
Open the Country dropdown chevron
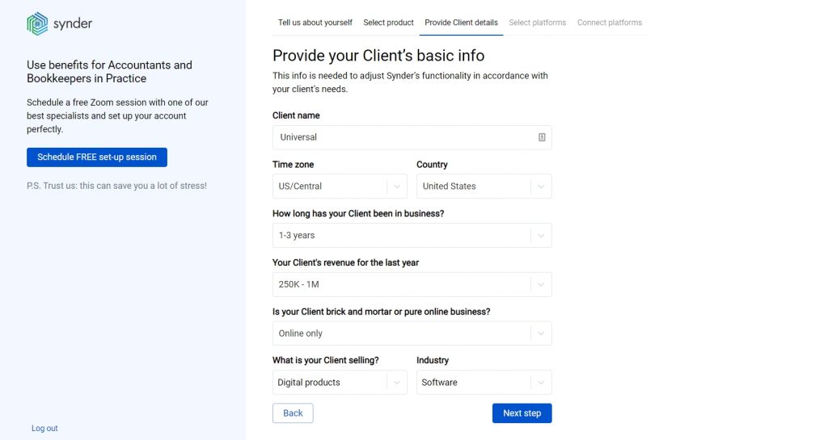click(541, 186)
